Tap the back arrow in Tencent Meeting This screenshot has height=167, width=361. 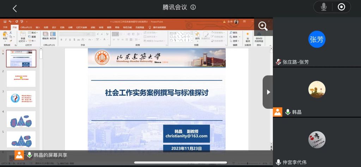click(x=14, y=8)
